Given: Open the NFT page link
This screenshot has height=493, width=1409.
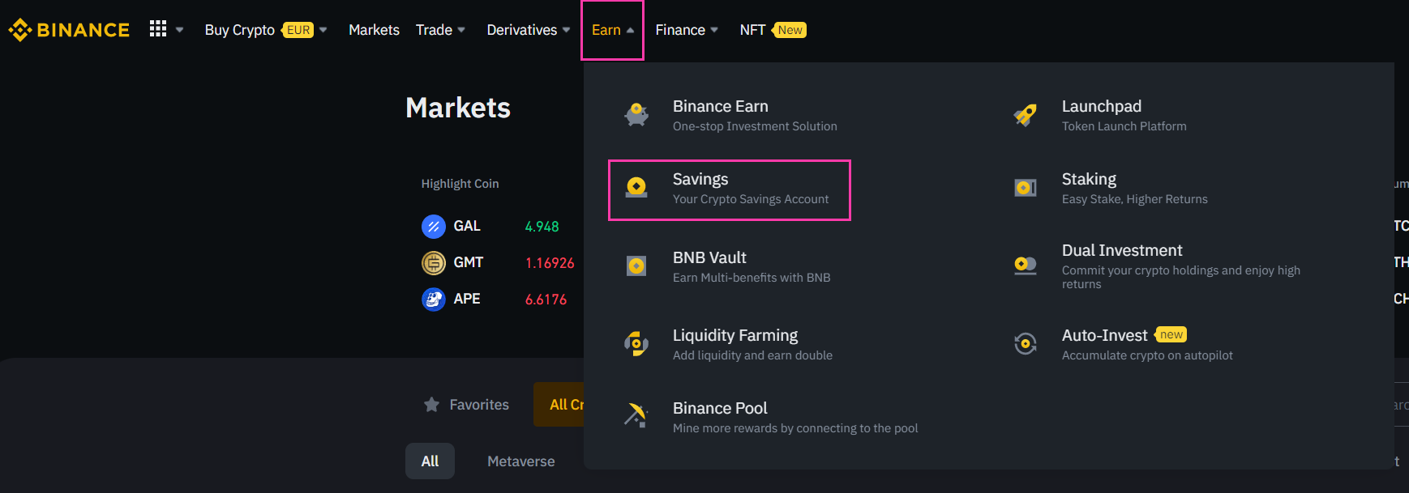Looking at the screenshot, I should coord(752,30).
